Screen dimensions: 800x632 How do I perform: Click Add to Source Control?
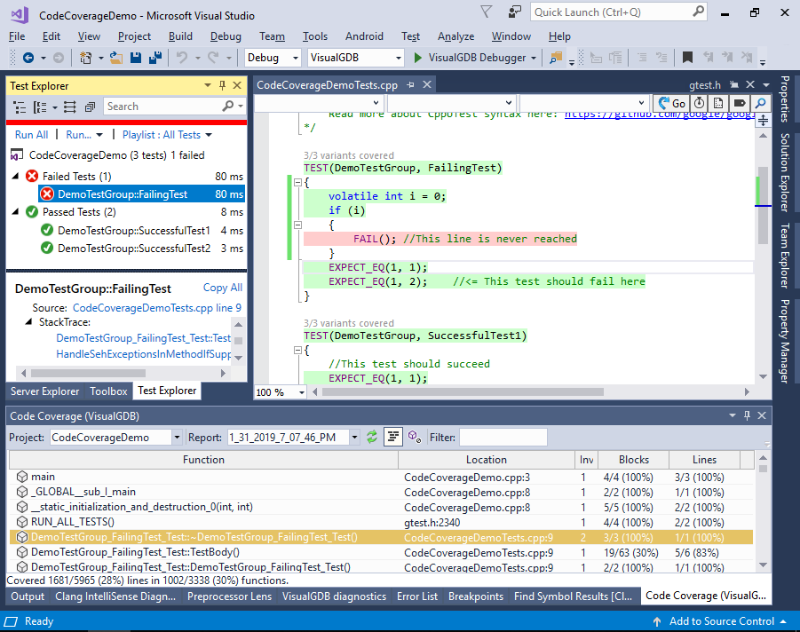722,620
